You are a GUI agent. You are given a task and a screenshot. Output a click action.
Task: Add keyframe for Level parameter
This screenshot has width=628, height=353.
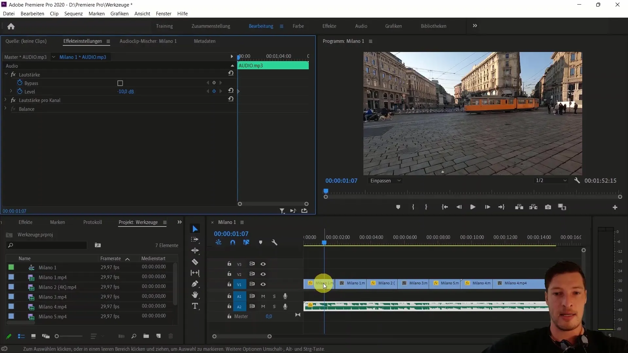point(214,91)
